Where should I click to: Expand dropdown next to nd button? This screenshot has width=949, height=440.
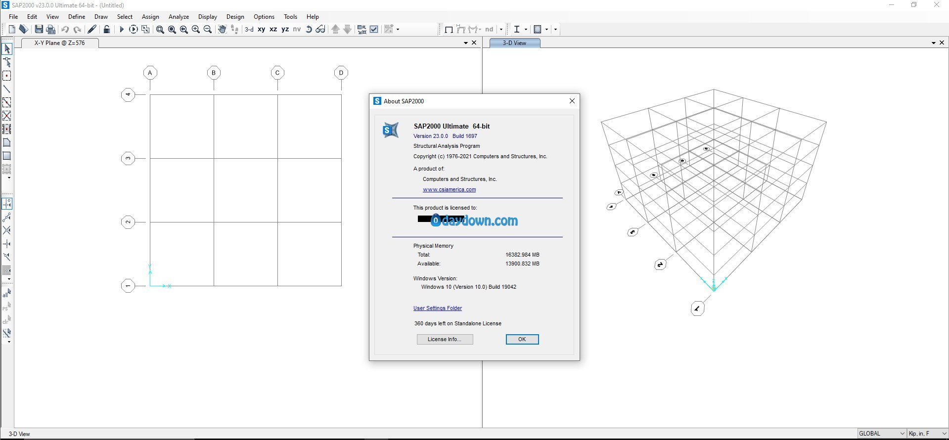click(x=501, y=30)
